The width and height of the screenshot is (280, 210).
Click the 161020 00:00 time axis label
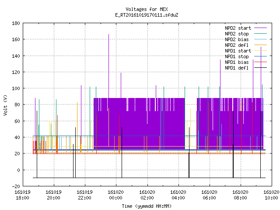pos(115,195)
